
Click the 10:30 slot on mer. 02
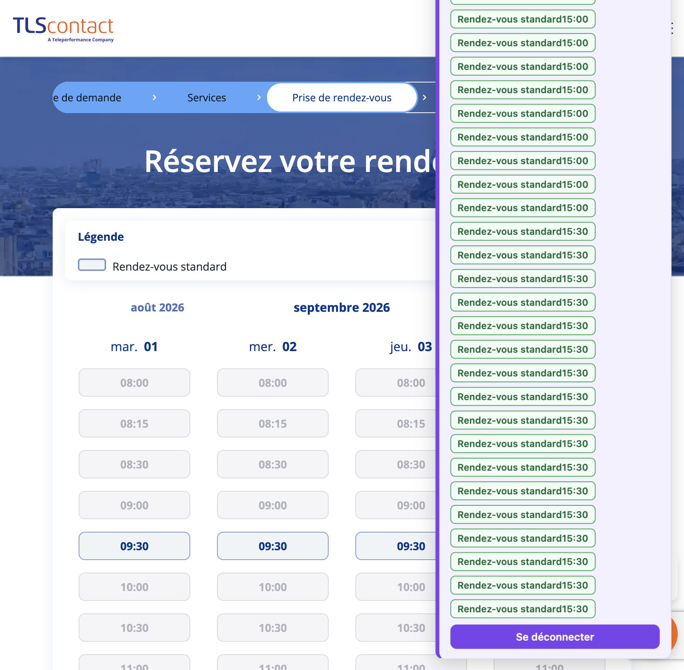pos(273,628)
